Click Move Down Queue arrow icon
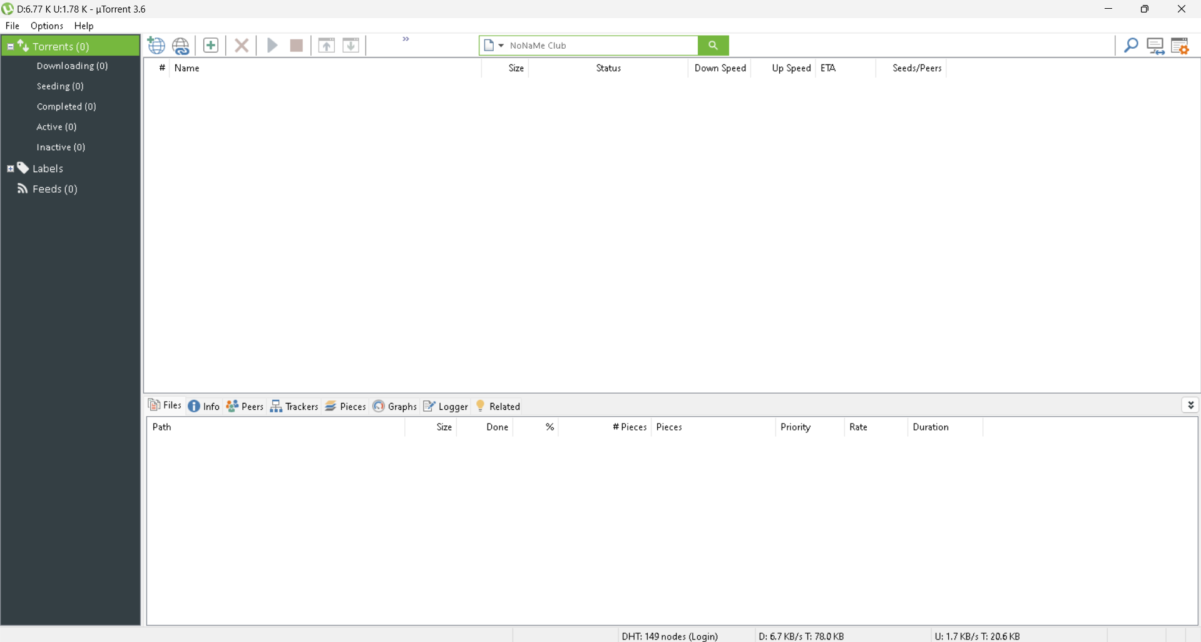Screen dimensions: 1201x642 click(x=351, y=45)
